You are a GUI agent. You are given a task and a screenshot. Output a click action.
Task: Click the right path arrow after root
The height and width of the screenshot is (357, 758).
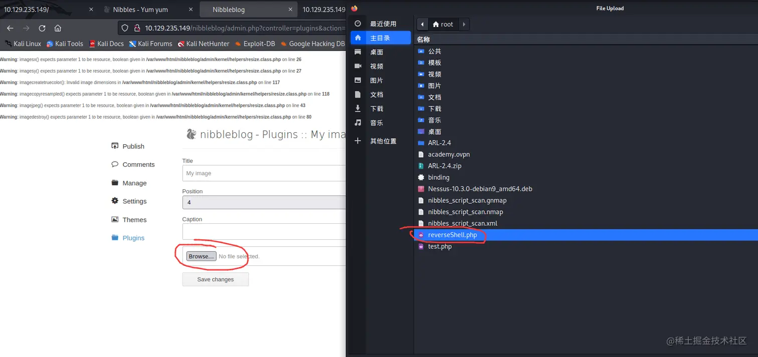(464, 24)
